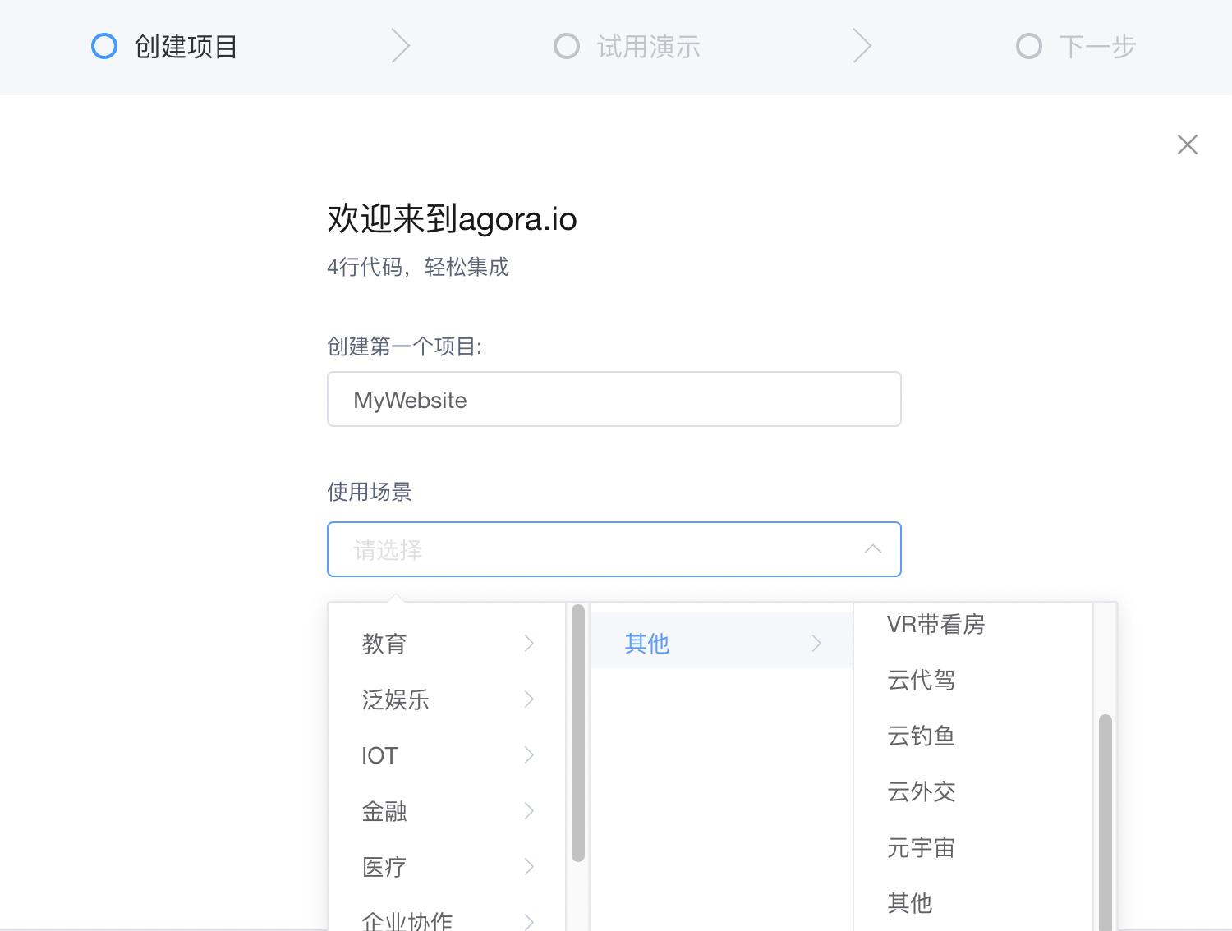
Task: Choose the 云钓鱼 scenario
Action: (921, 736)
